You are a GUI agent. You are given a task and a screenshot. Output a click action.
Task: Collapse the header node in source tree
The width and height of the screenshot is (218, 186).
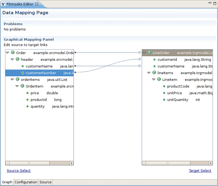point(12,60)
